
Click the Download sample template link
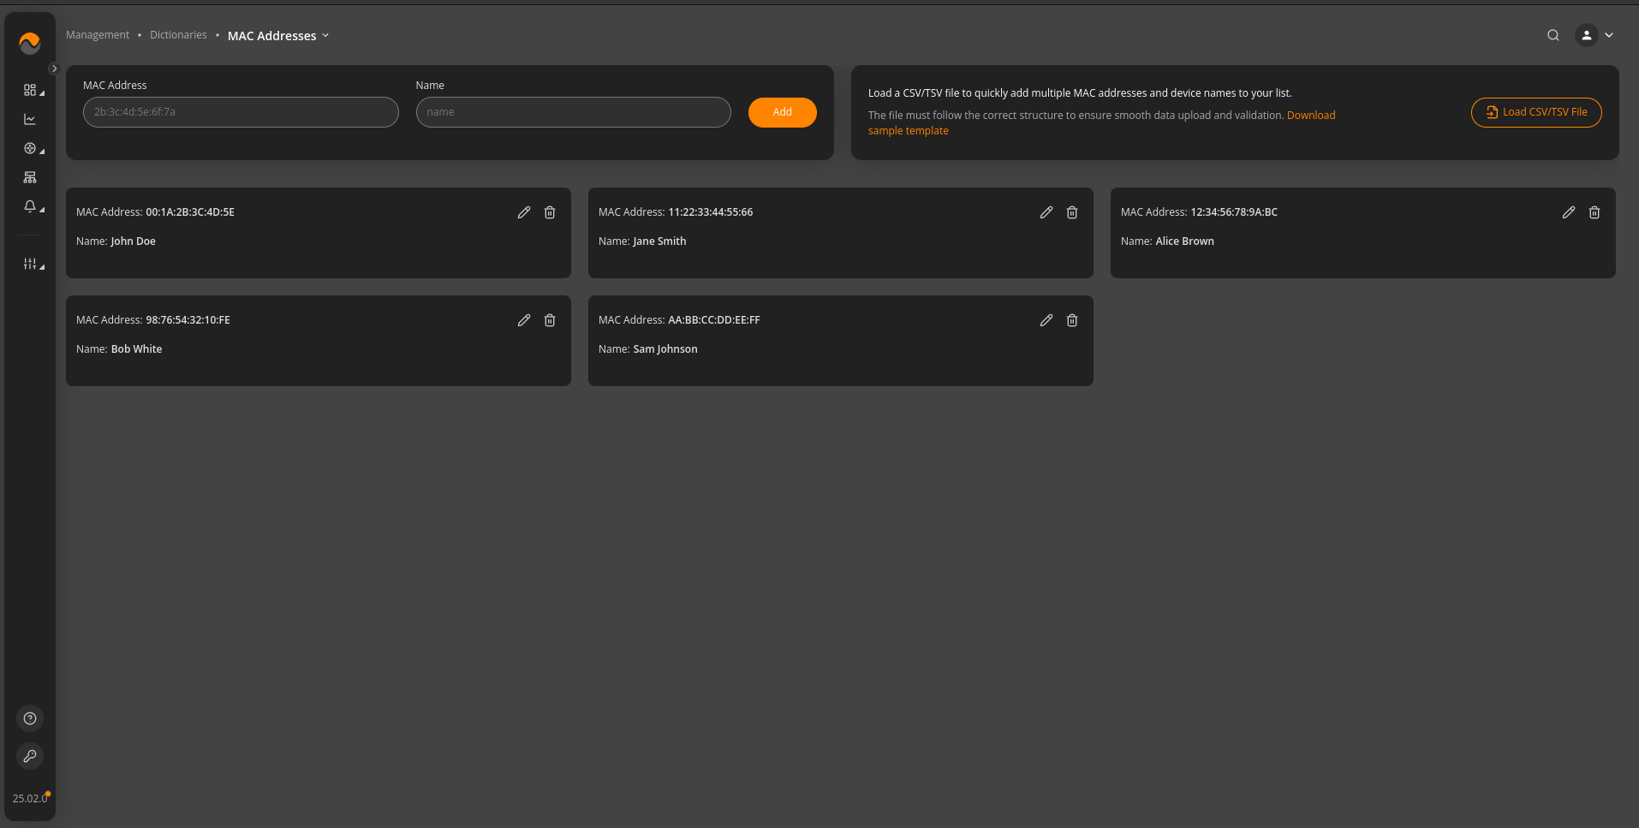1311,116
